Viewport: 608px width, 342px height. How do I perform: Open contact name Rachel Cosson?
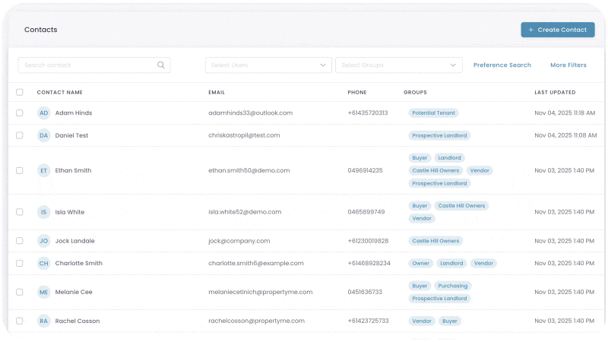[x=78, y=321]
